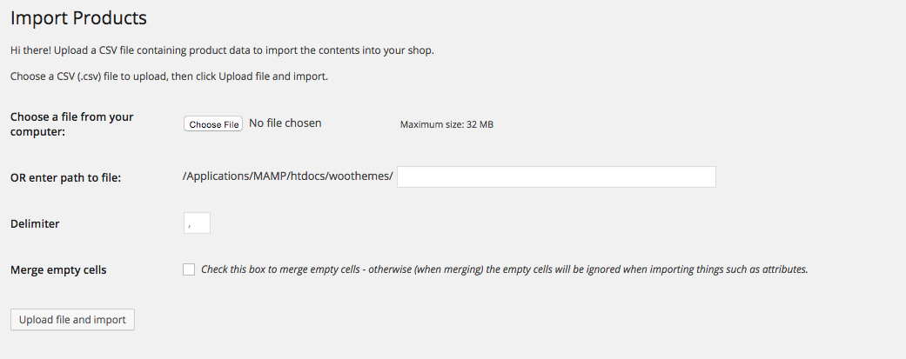906x359 pixels.
Task: Open the file chooser for CSV upload
Action: click(x=213, y=124)
